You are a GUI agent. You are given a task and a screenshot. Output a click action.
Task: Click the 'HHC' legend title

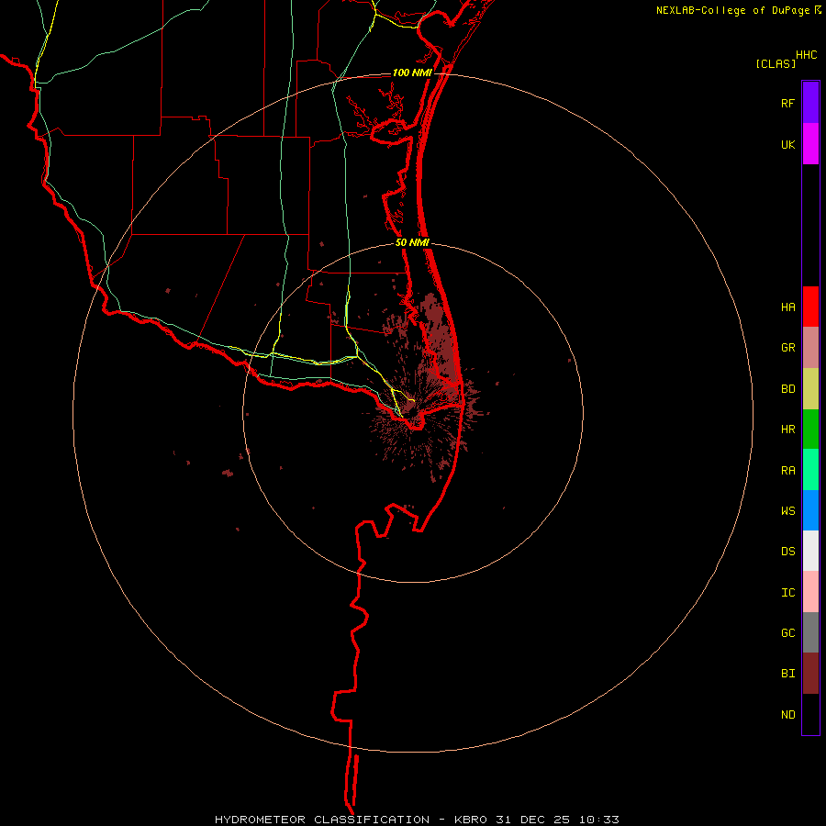pyautogui.click(x=807, y=55)
